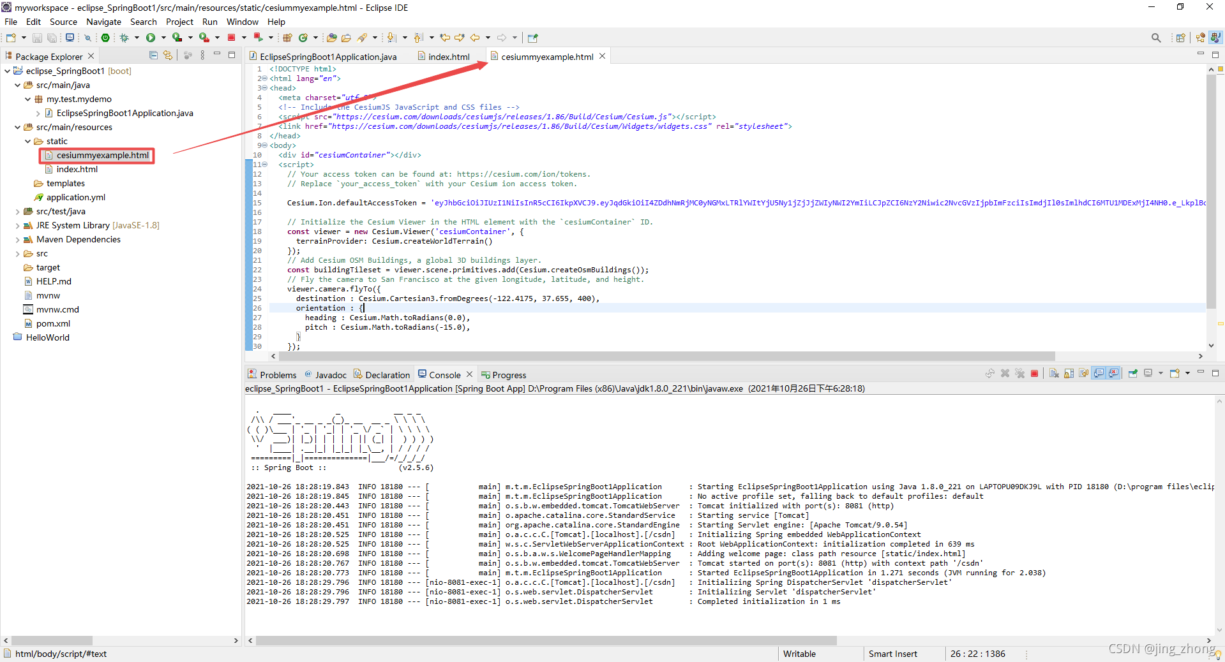This screenshot has width=1225, height=662.
Task: Click the Next Annotation toolbar icon
Action: pyautogui.click(x=391, y=38)
